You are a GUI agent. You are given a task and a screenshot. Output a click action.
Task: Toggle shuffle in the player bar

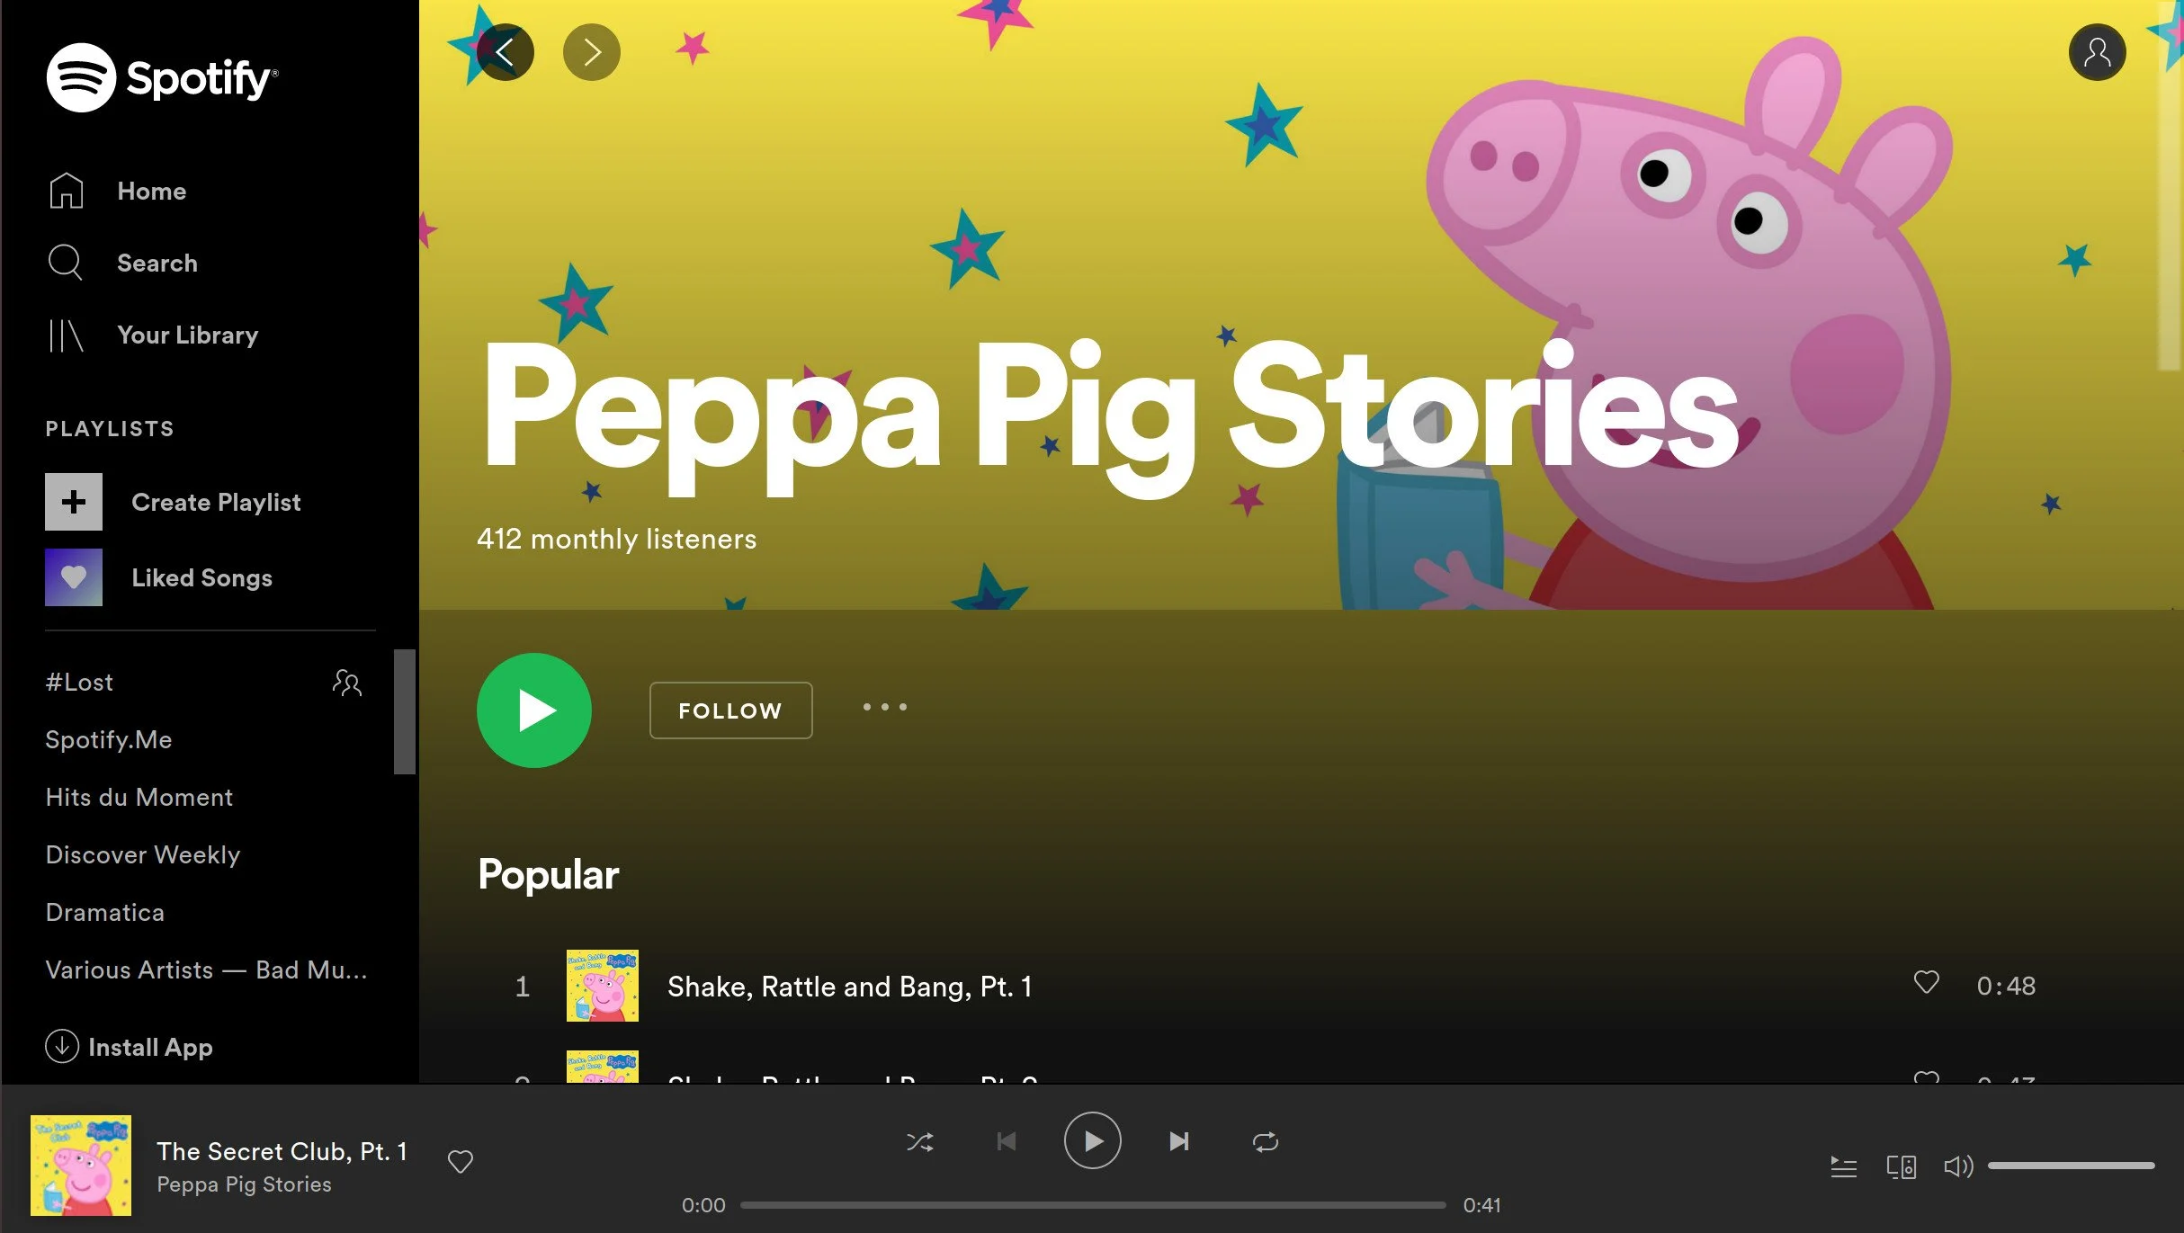[919, 1142]
